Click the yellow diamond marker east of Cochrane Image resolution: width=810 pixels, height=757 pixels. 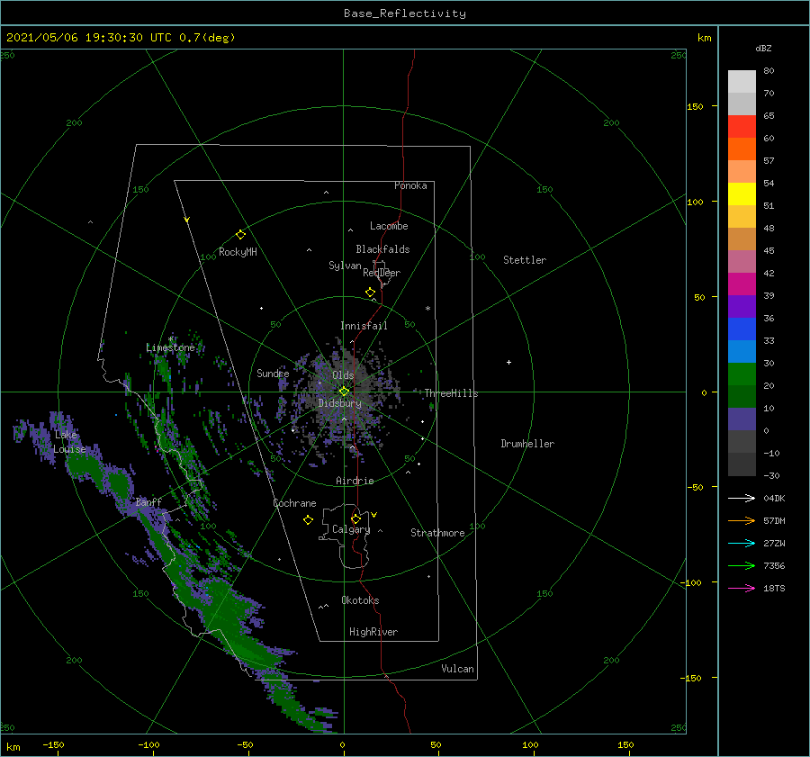(308, 520)
